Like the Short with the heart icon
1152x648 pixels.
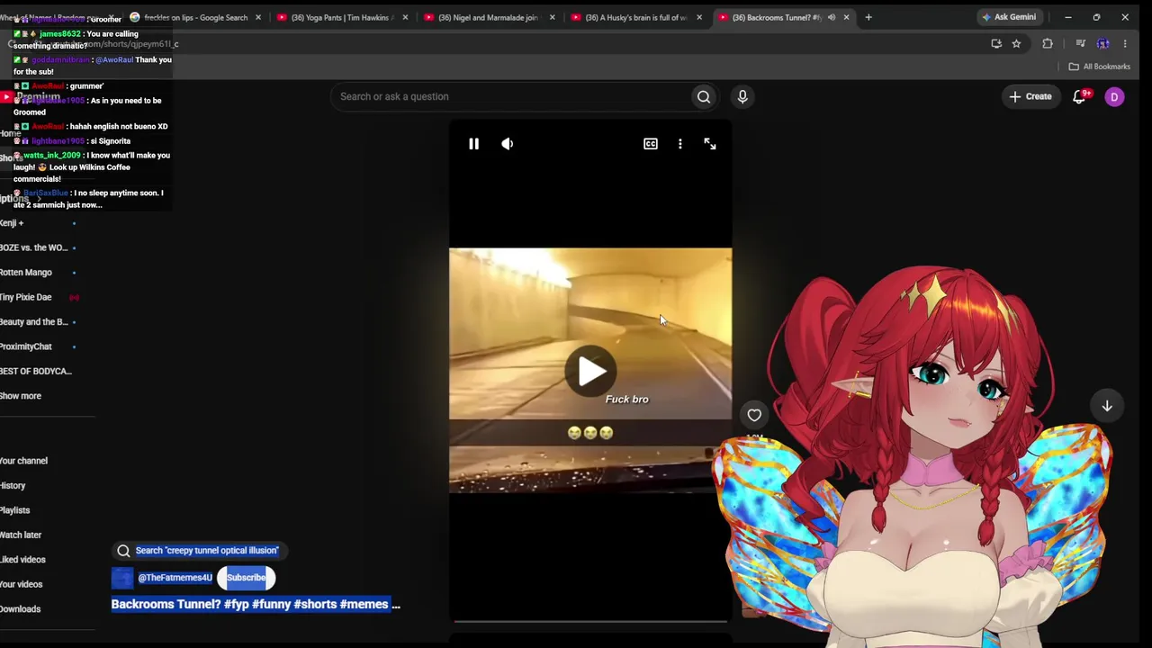(x=754, y=415)
